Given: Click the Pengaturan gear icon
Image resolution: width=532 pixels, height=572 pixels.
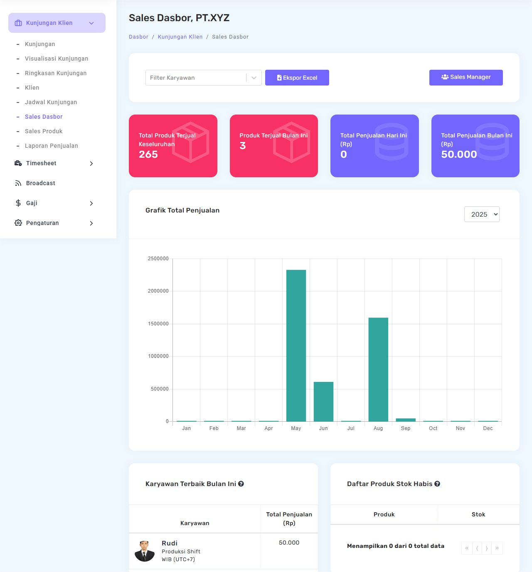Looking at the screenshot, I should (18, 223).
